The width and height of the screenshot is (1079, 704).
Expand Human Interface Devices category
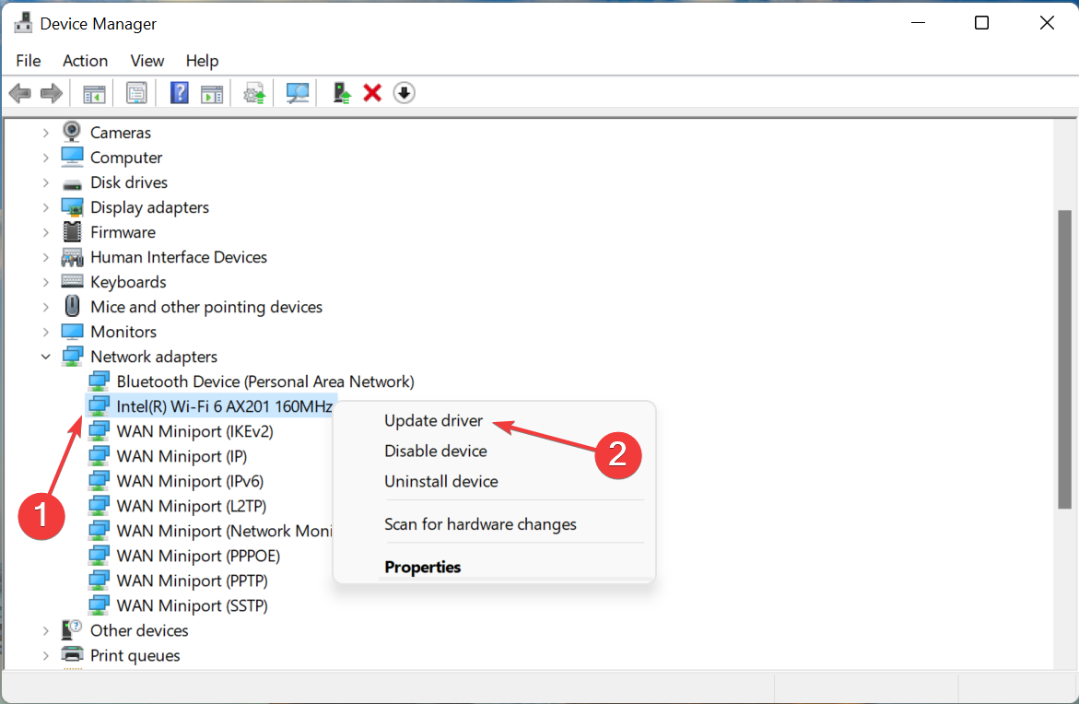coord(45,257)
